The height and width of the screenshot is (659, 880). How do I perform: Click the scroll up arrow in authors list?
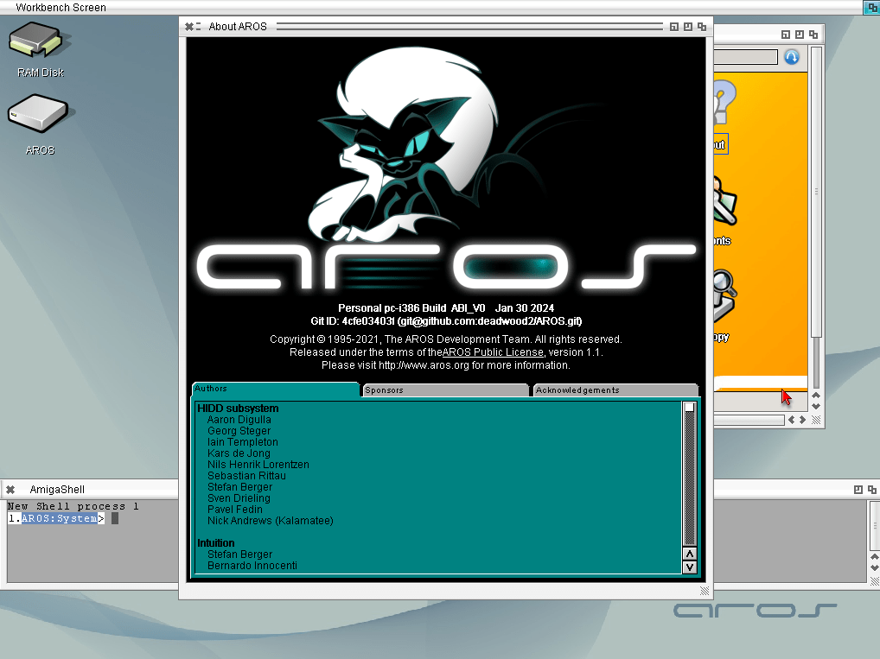click(x=690, y=554)
